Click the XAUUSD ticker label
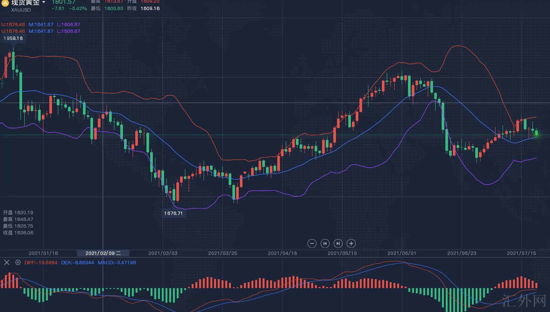This screenshot has width=550, height=312. click(21, 10)
